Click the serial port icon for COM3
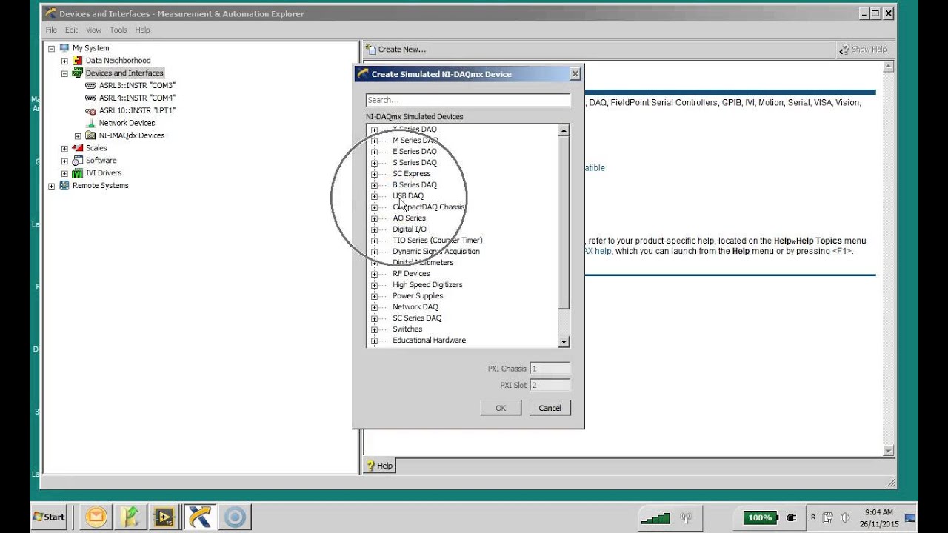The height and width of the screenshot is (533, 948). (x=91, y=86)
